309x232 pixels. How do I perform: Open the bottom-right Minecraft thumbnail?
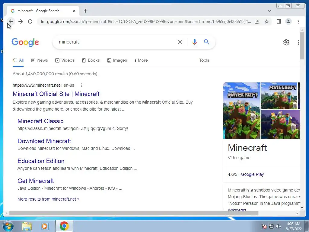pyautogui.click(x=280, y=124)
